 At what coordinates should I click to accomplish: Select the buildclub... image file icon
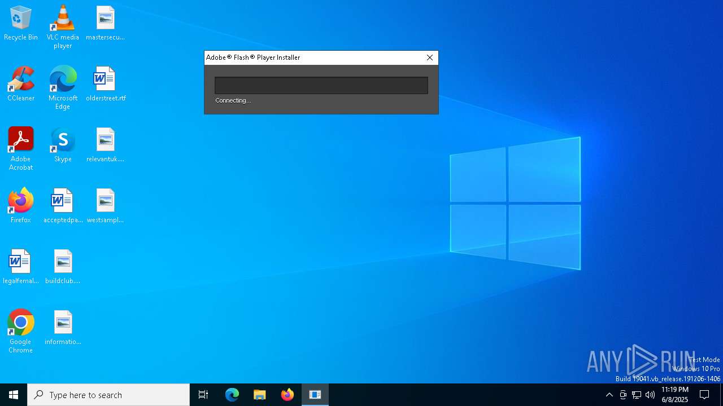63,267
